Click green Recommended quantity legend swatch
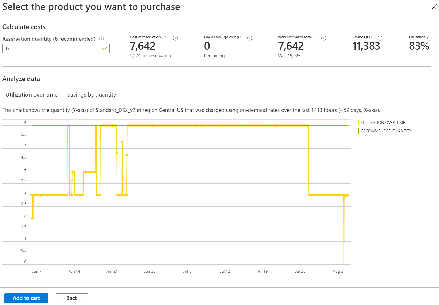Image resolution: width=439 pixels, height=305 pixels. click(358, 131)
